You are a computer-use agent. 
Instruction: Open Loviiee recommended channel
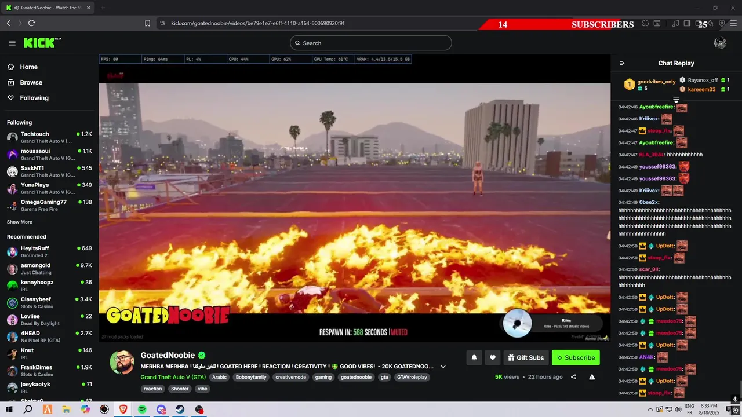(49, 320)
